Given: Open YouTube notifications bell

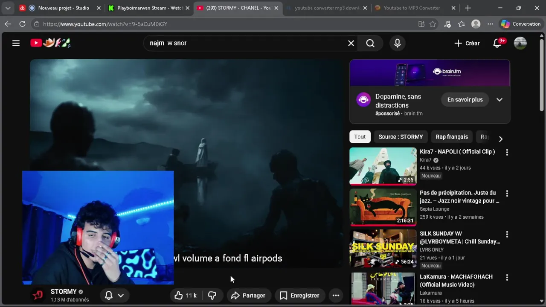Looking at the screenshot, I should pyautogui.click(x=497, y=43).
